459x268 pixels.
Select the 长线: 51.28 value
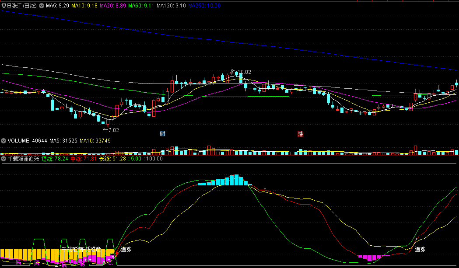pyautogui.click(x=112, y=159)
